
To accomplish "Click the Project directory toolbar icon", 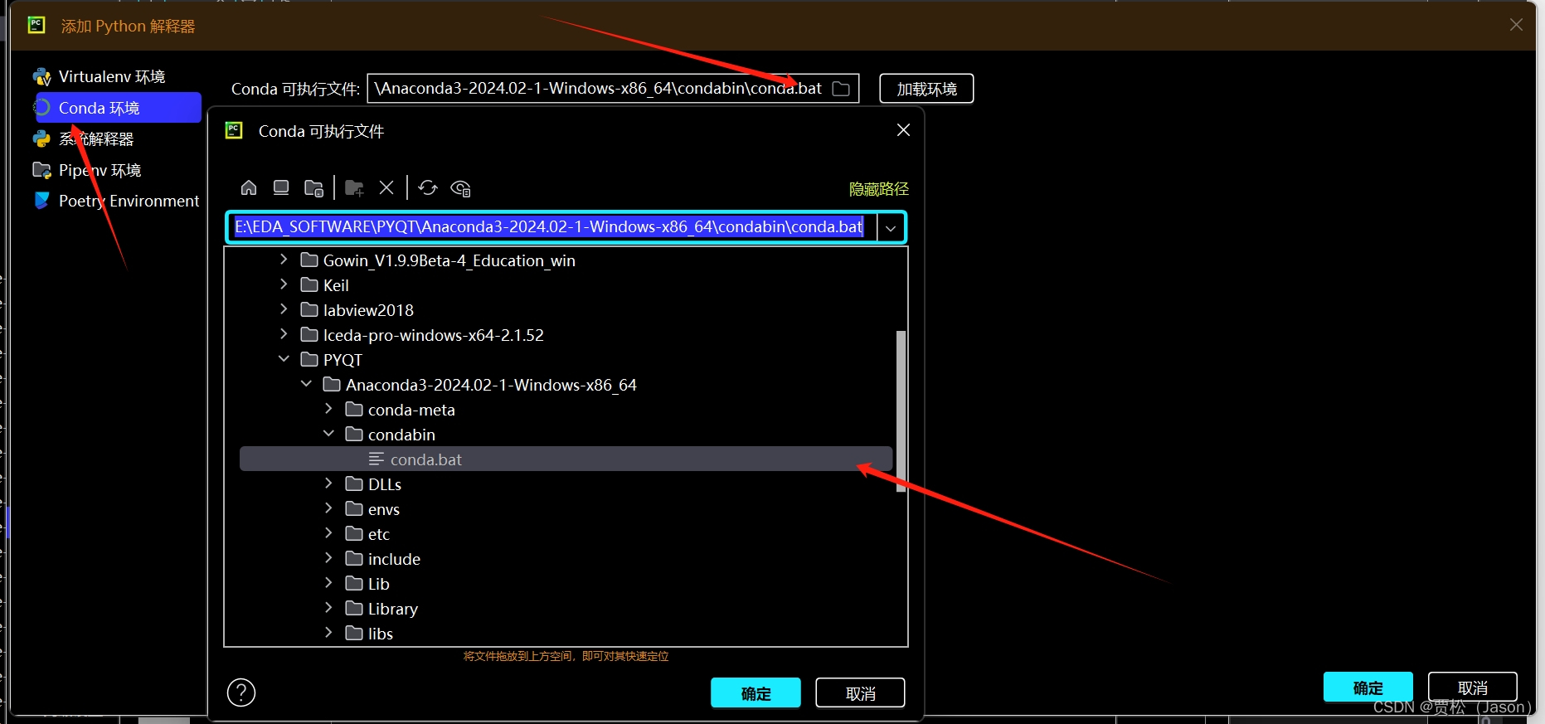I will pos(313,188).
